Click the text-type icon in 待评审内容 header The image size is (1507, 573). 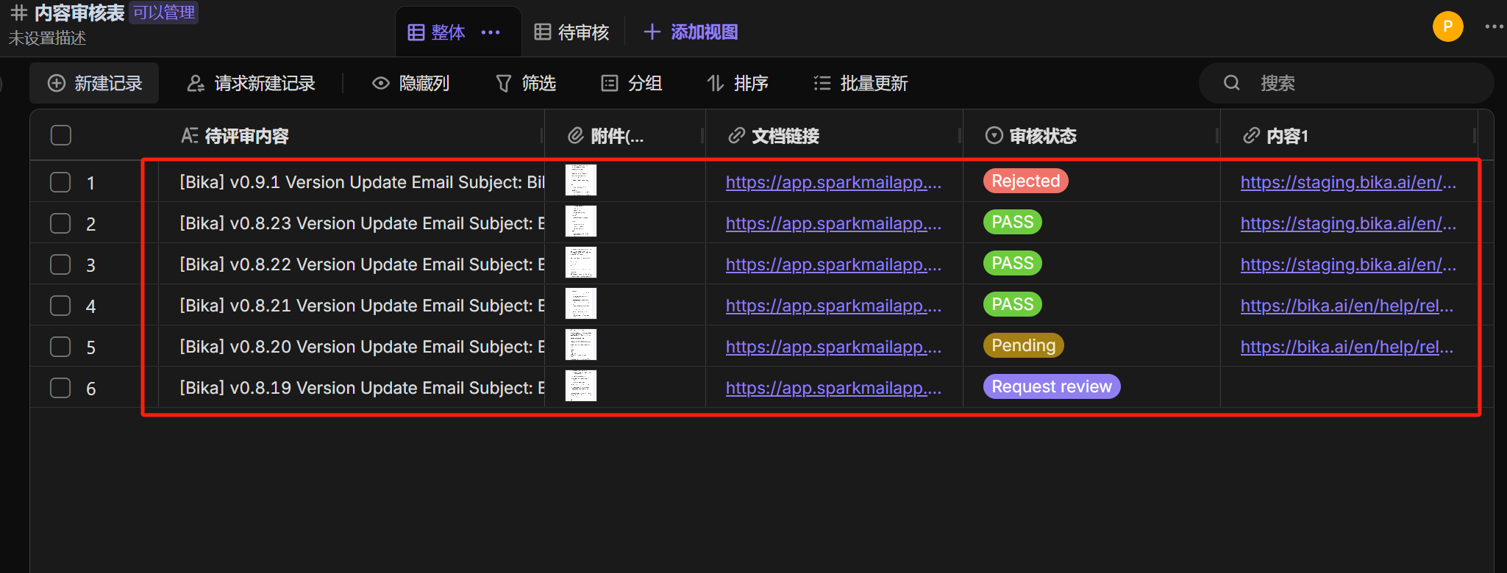point(189,135)
